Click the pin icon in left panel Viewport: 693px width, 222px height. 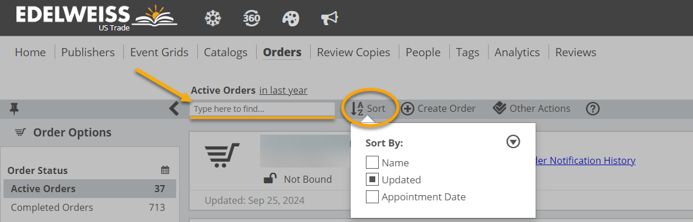pos(14,109)
